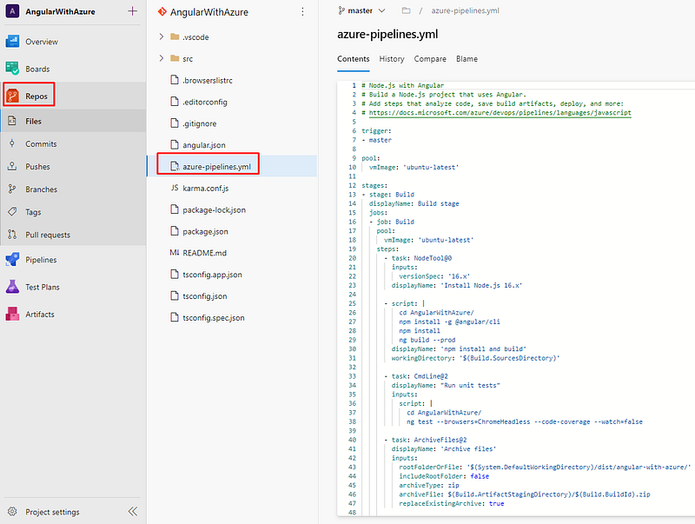Click the 'includeRootFolder: false' line

click(444, 476)
